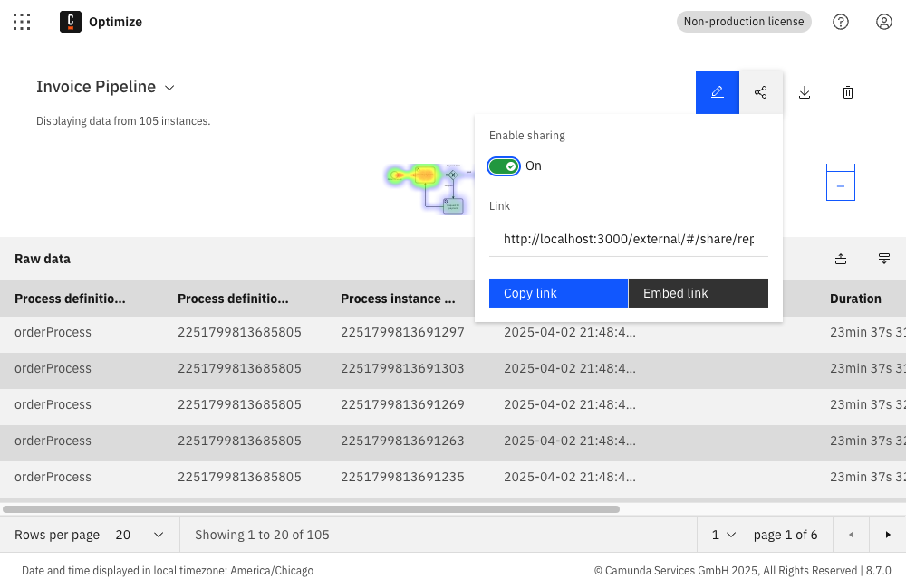906x588 pixels.
Task: Select the Edit report pencil icon
Action: 718,91
